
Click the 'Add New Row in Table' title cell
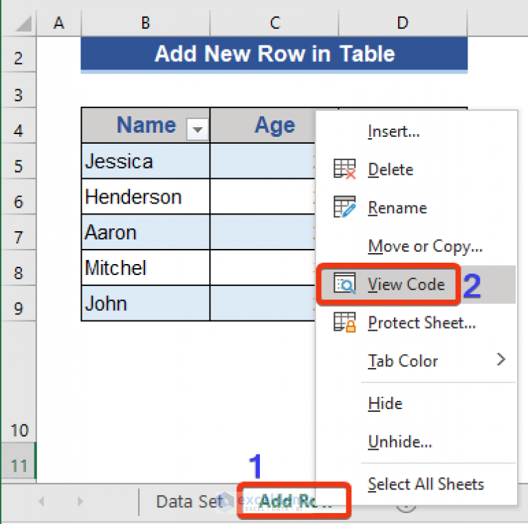coord(274,54)
